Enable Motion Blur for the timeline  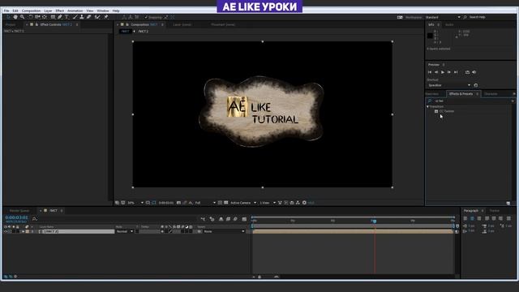click(235, 219)
